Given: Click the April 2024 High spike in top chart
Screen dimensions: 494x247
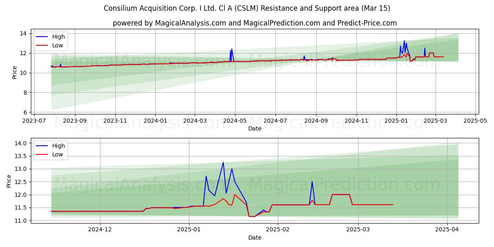Looking at the screenshot, I should 232,49.
